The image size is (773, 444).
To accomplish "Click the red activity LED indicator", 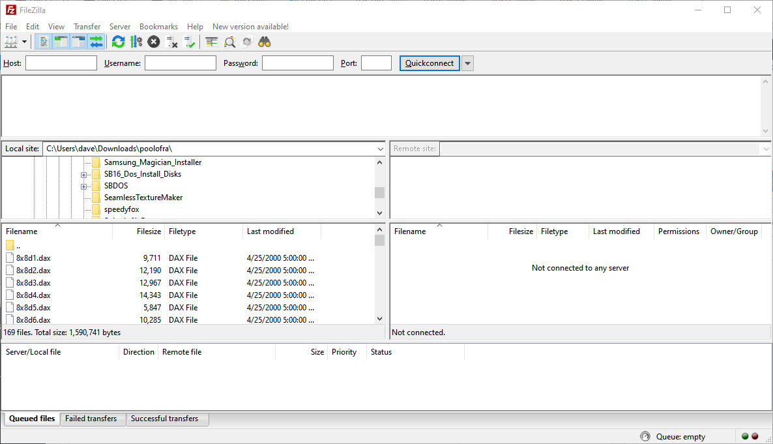I will pos(755,436).
